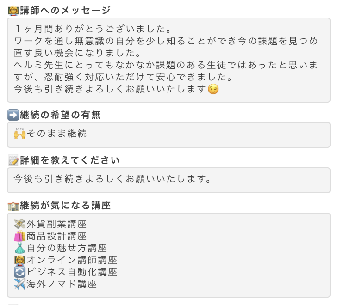Click the refresh arrows emoji before ビジネス自動化講座

(x=19, y=272)
